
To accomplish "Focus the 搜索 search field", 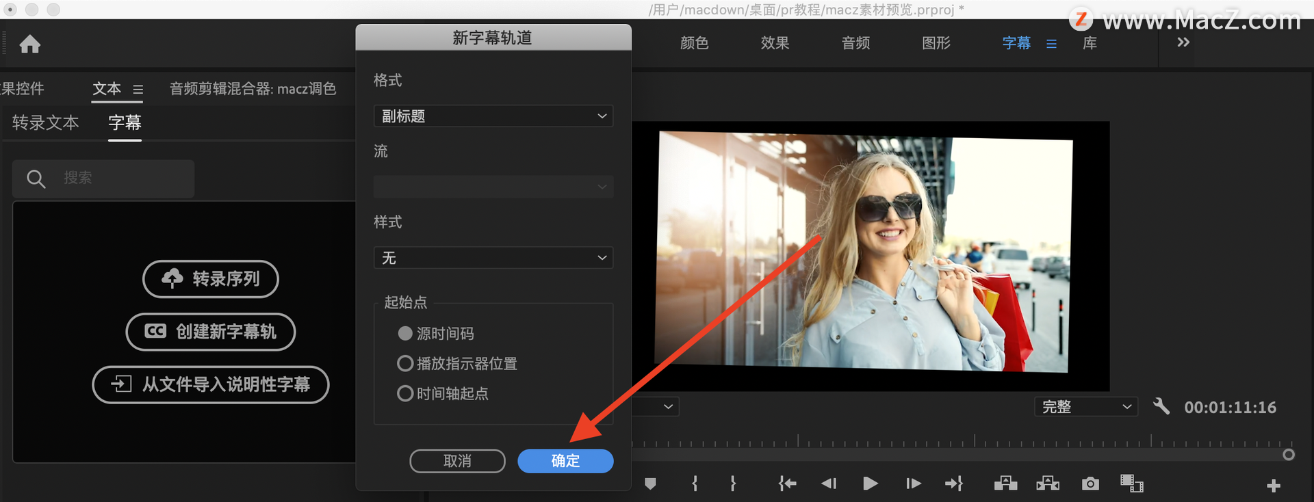I will 103,179.
